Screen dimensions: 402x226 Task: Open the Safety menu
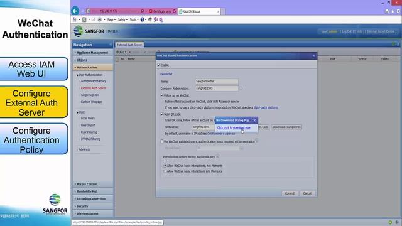pyautogui.click(x=122, y=19)
